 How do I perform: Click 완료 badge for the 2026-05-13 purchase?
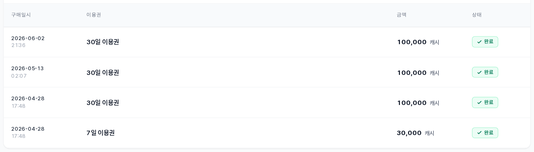coord(485,72)
